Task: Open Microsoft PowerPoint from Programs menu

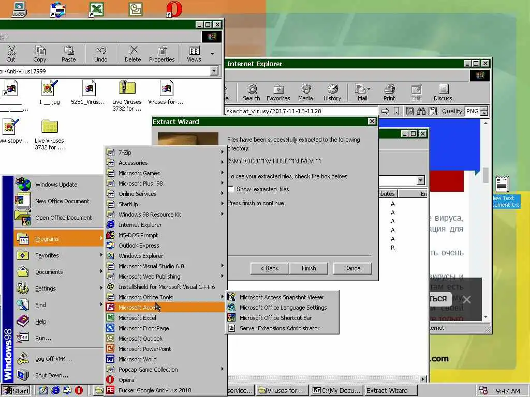Action: (165, 349)
